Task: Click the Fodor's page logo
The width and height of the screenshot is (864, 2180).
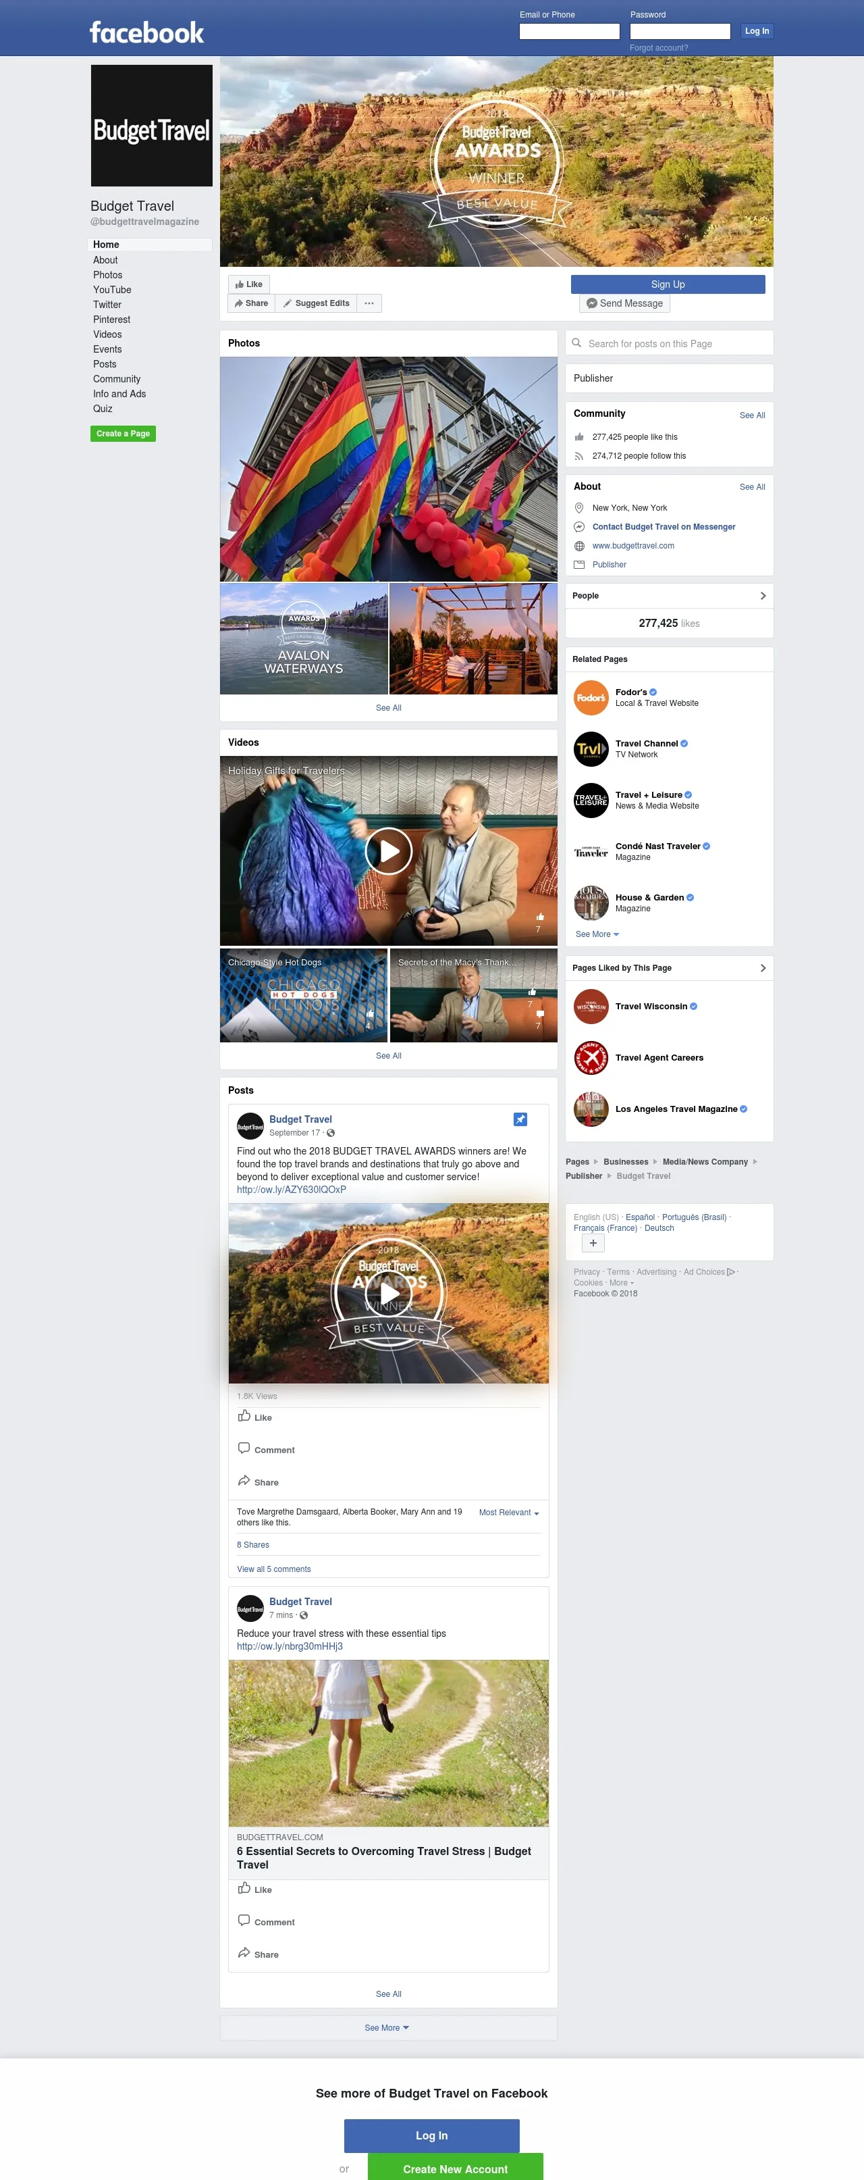Action: click(591, 697)
